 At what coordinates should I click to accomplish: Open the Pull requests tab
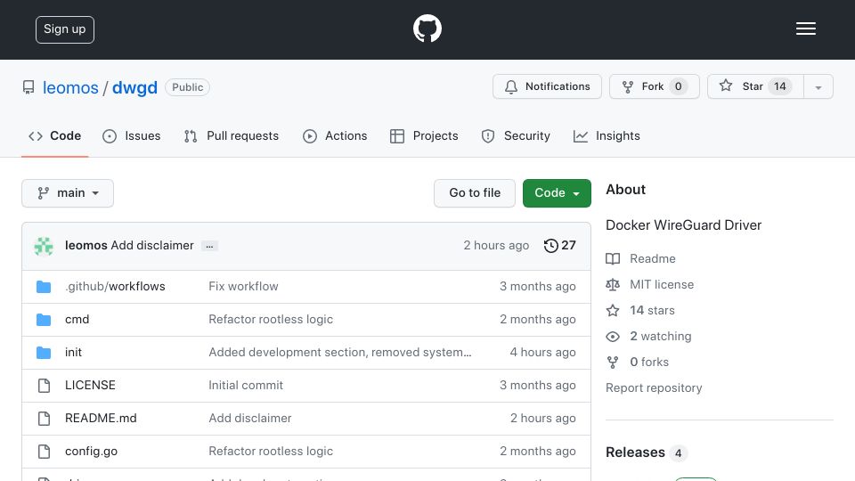pyautogui.click(x=232, y=135)
